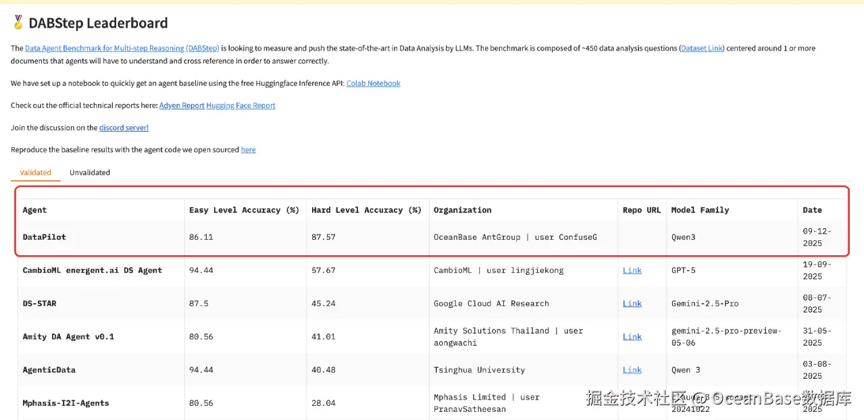This screenshot has height=420, width=864.
Task: Open the 'here' agent code link
Action: coord(249,150)
